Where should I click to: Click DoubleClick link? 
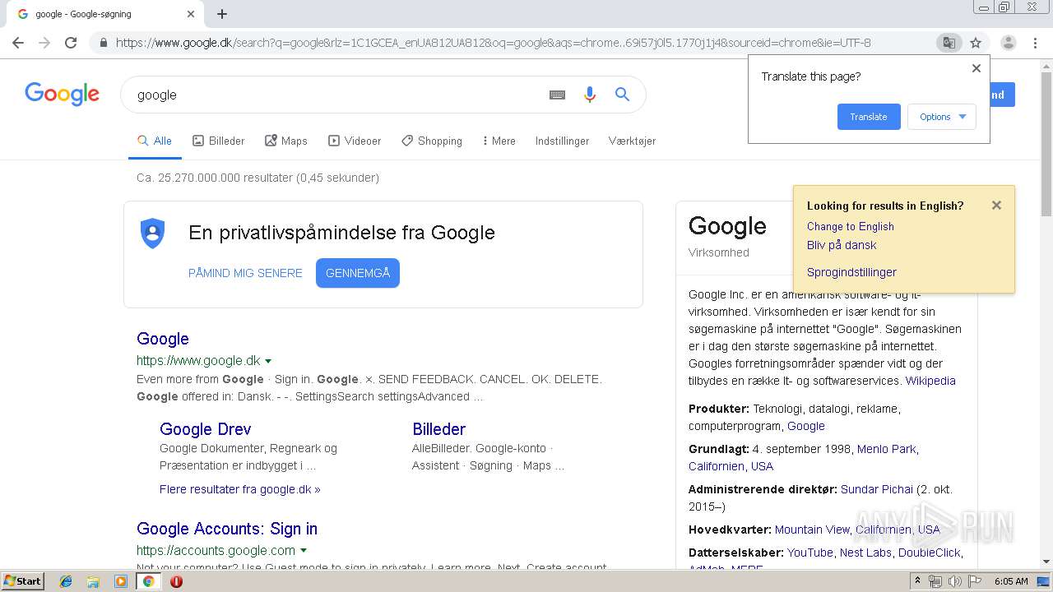coord(929,553)
